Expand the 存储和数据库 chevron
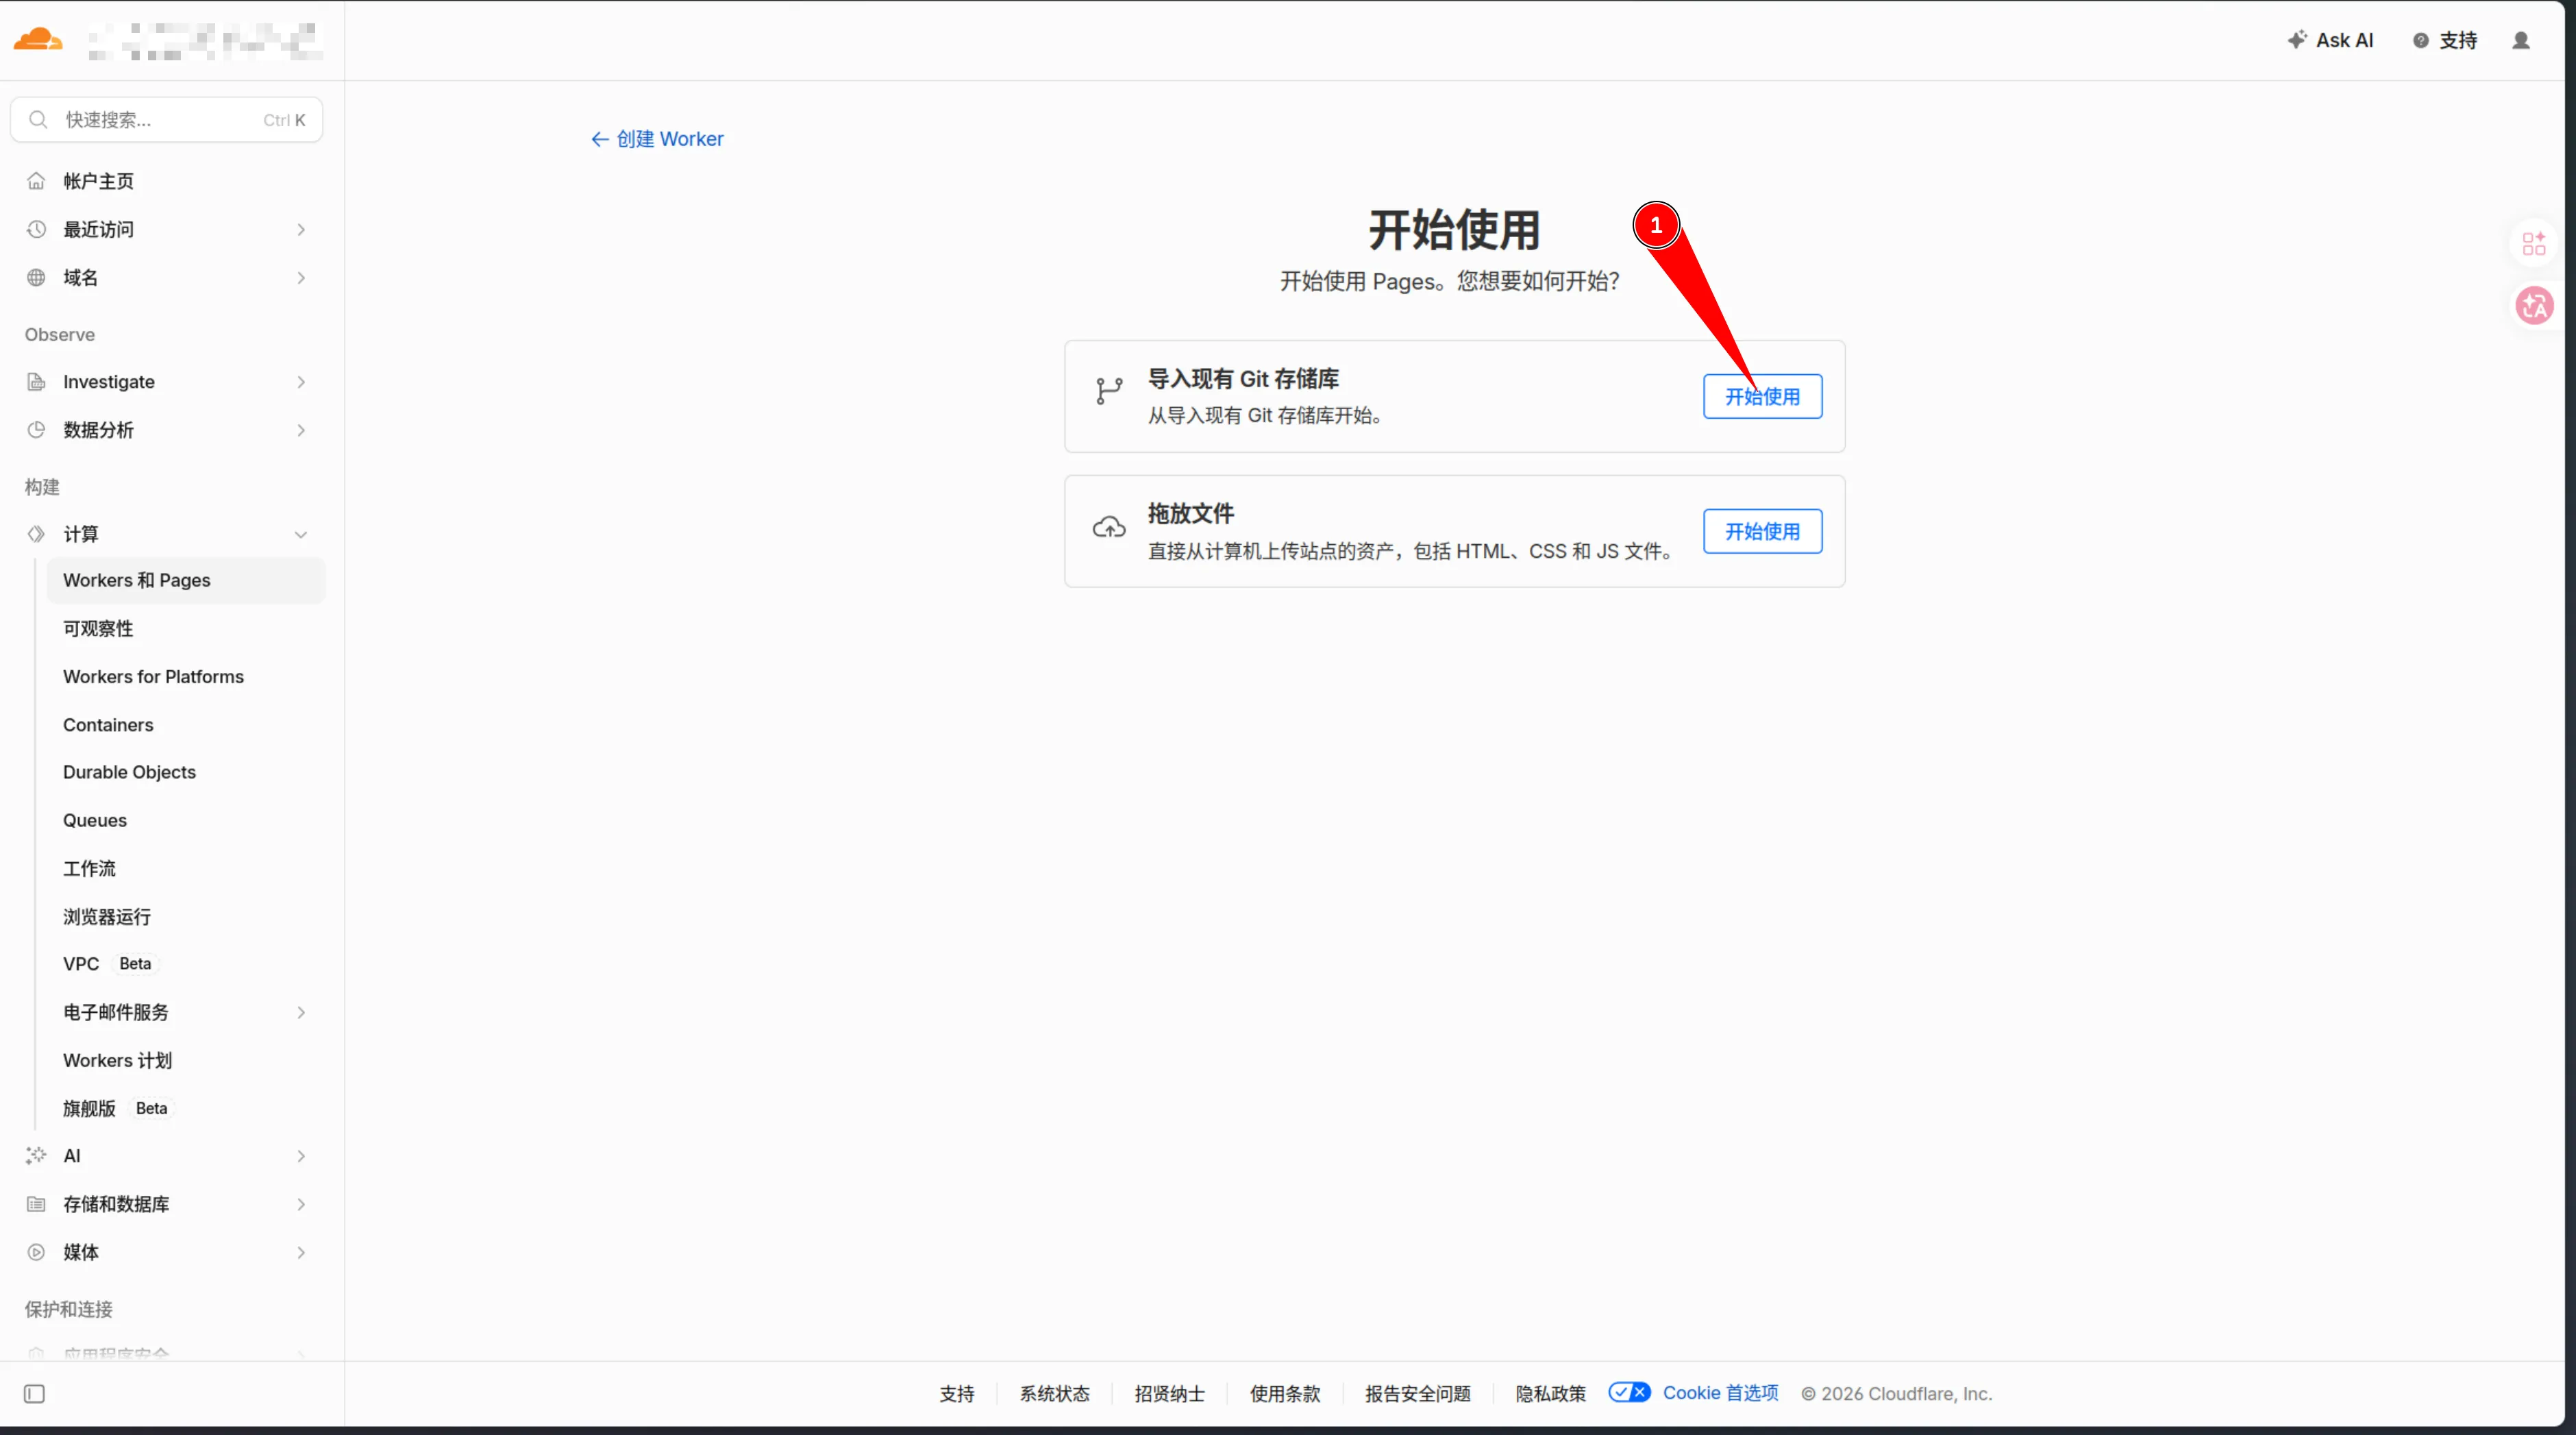The image size is (2576, 1435). (x=301, y=1204)
